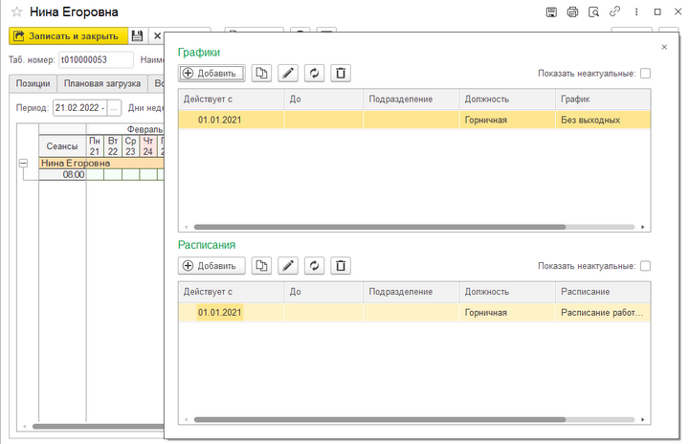689x444 pixels.
Task: Add window to favorites with star icon
Action: (16, 12)
